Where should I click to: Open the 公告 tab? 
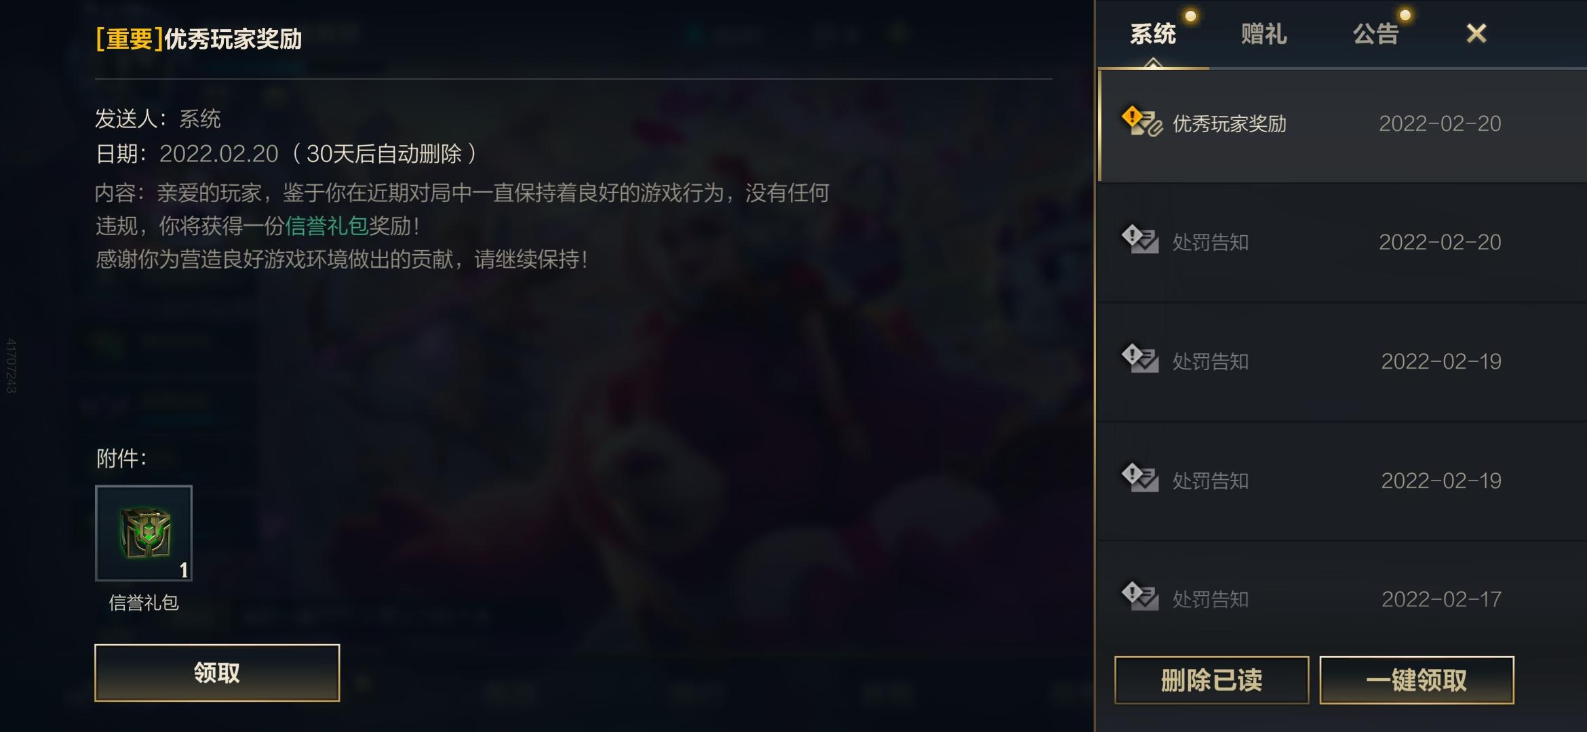tap(1376, 34)
